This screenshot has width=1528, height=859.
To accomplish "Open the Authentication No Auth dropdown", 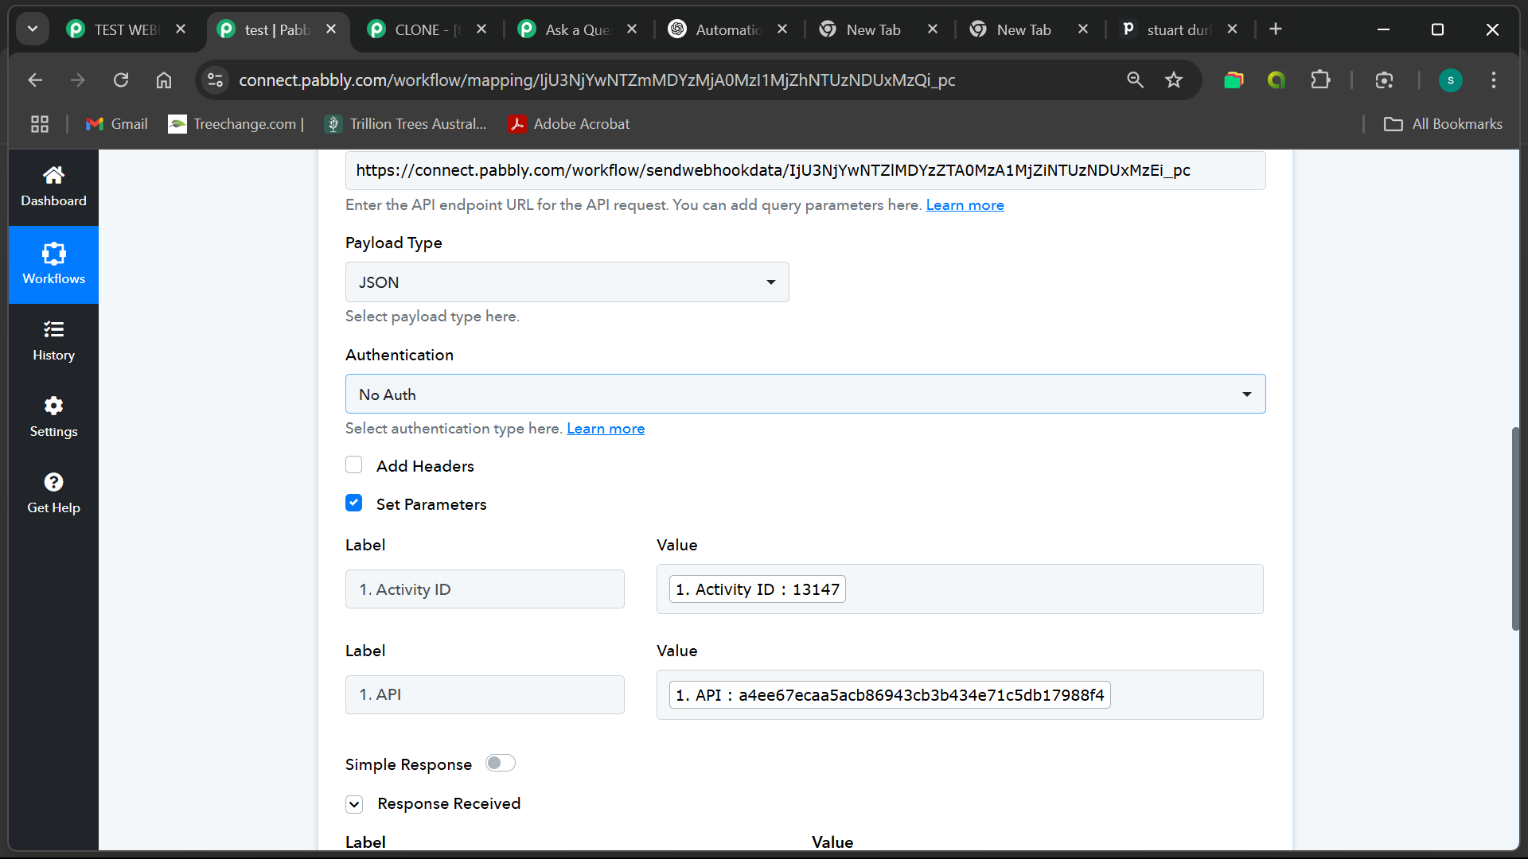I will coord(805,395).
